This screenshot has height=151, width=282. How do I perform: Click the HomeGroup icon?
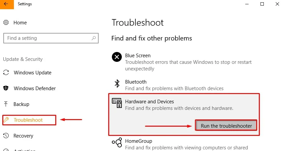click(117, 142)
